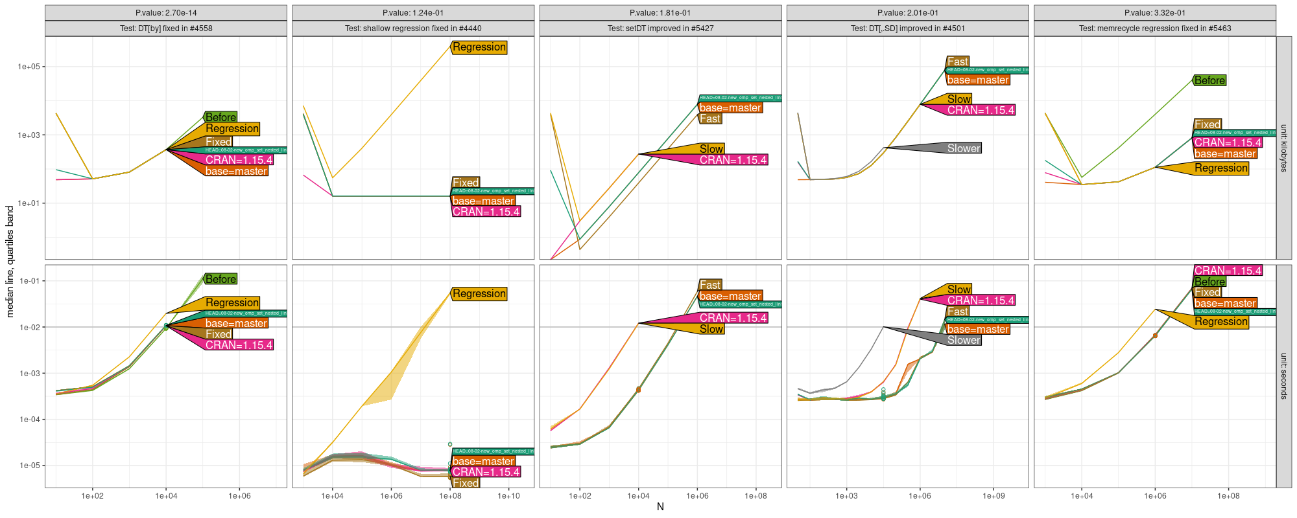The image size is (1297, 518).
Task: Click 'Slower' label in DT[,.SD] seconds plot
Action: [x=964, y=340]
